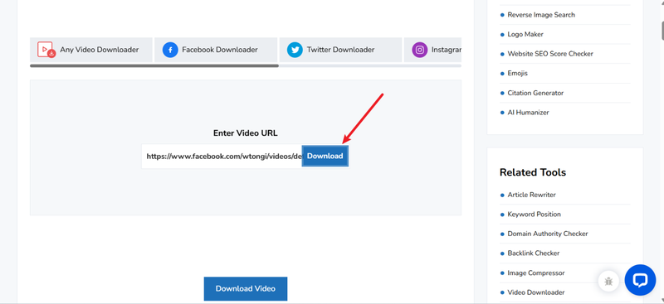664x304 pixels.
Task: Switch to the Facebook Downloader tab
Action: click(x=216, y=50)
